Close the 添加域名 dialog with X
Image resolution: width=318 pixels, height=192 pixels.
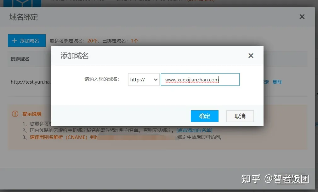(251, 56)
